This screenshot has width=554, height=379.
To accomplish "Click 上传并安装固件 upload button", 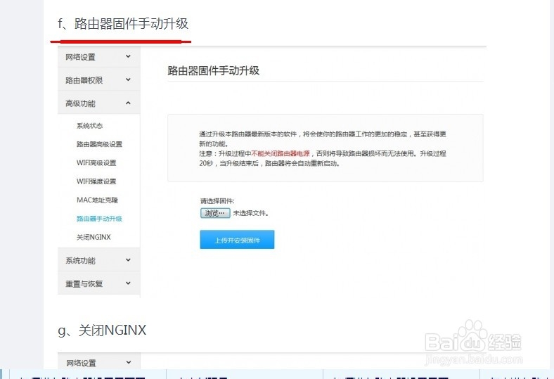I will tap(237, 240).
